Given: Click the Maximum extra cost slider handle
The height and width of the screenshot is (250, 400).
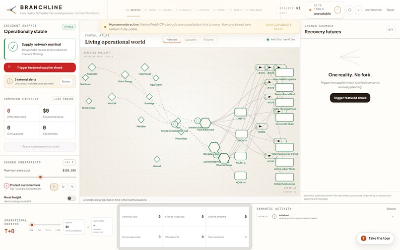Looking at the screenshot, I should click(x=40, y=177).
